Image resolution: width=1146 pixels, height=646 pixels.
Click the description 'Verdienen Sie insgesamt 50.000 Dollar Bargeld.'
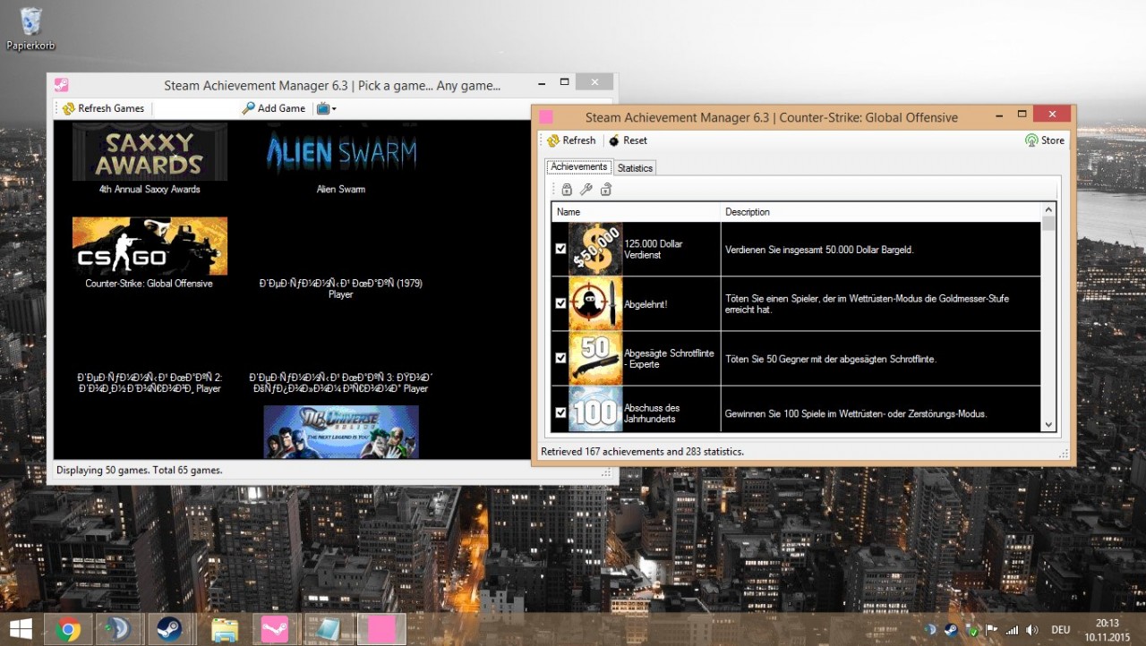[x=819, y=250]
